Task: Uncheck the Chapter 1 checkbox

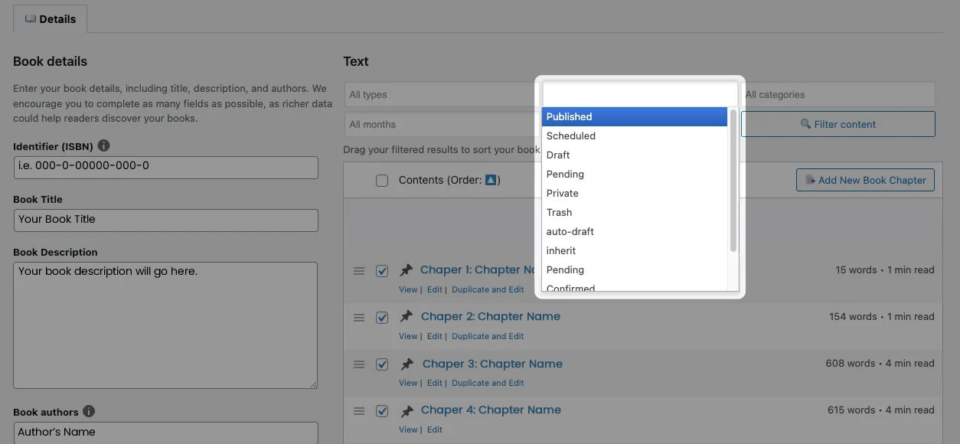Action: click(382, 271)
